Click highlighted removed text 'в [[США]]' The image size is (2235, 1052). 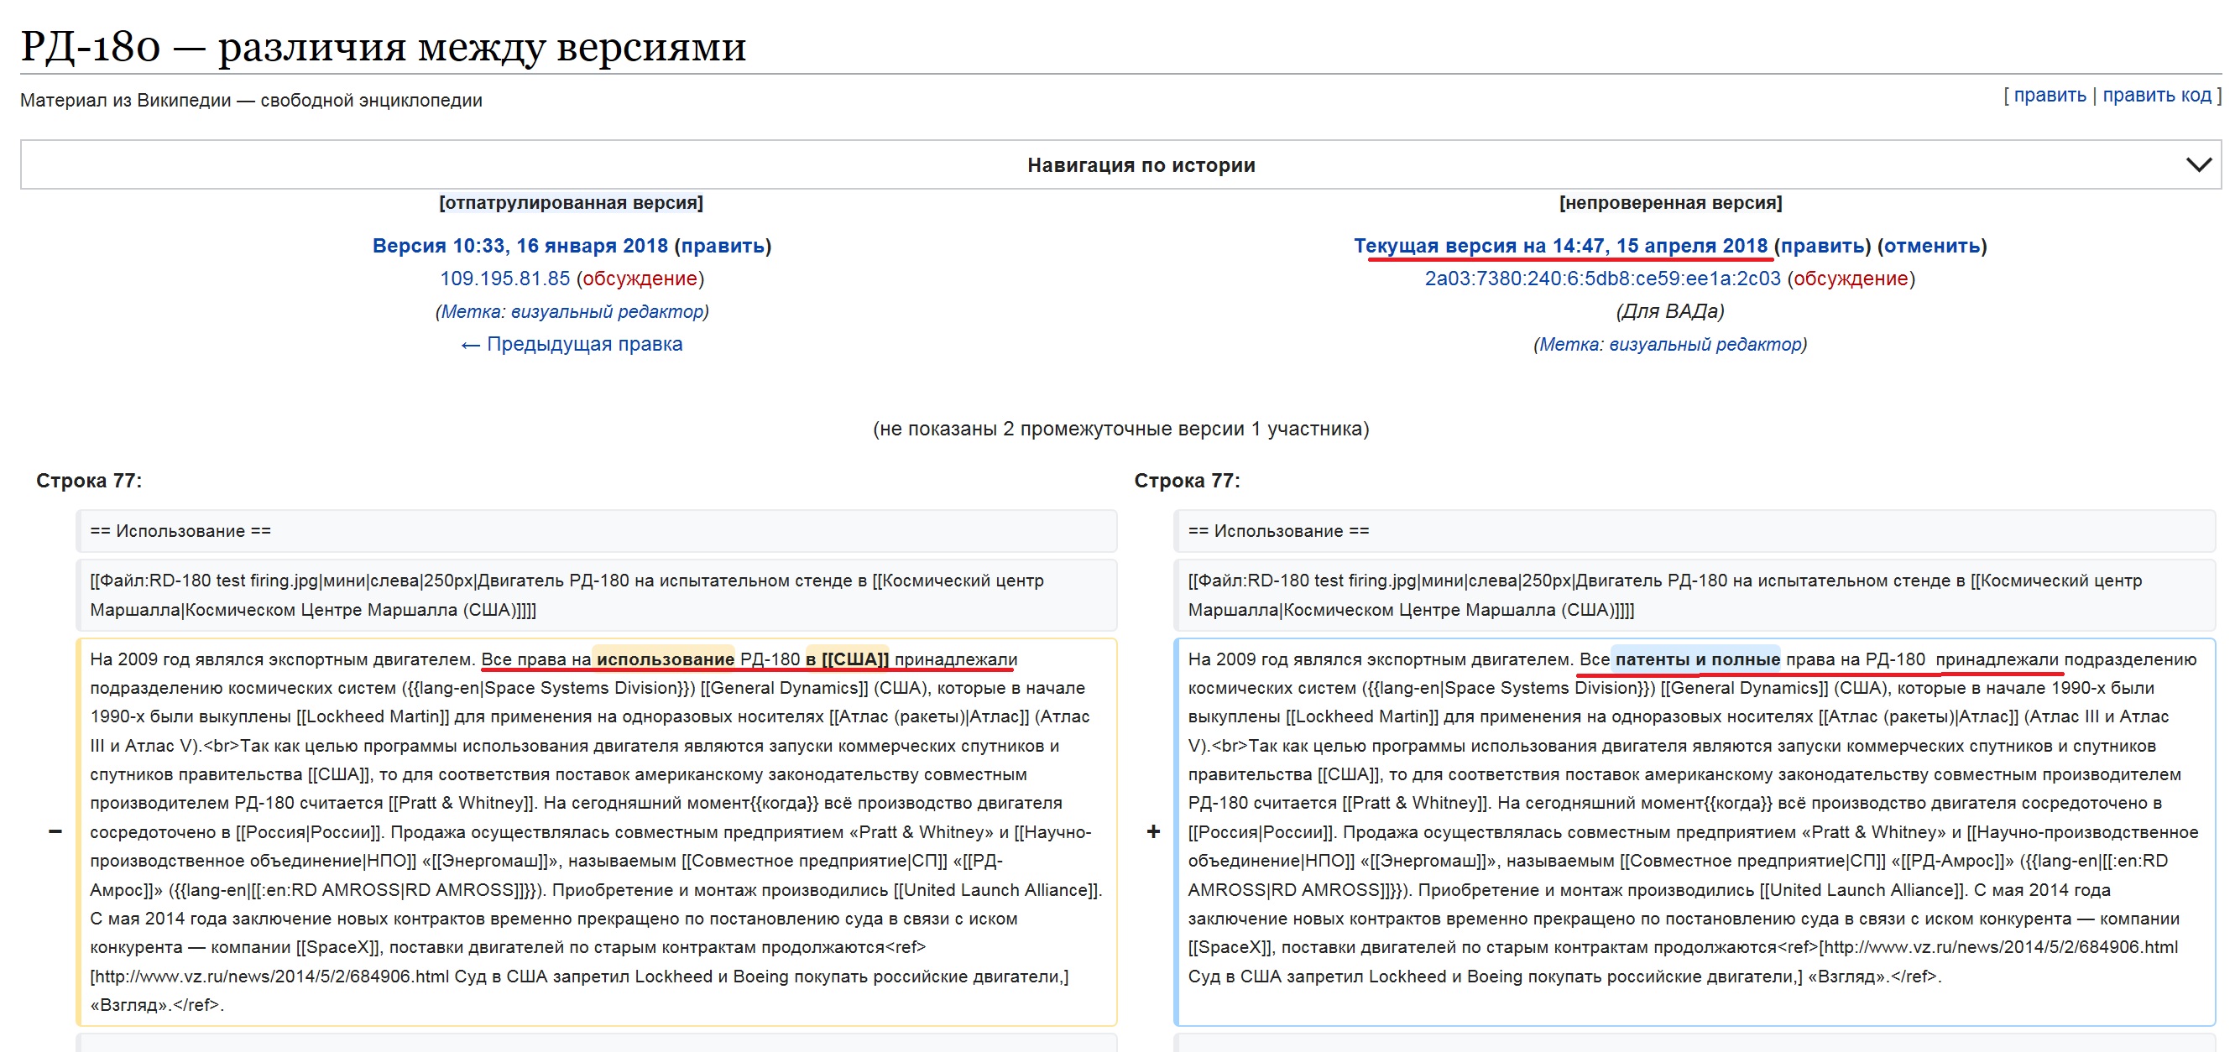847,659
